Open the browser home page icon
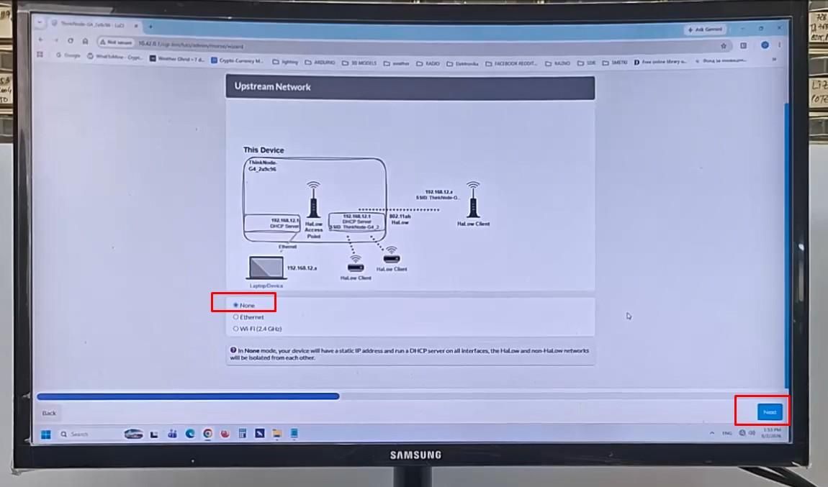 (85, 41)
